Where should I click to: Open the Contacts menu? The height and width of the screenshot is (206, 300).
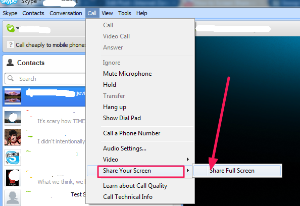pos(33,13)
